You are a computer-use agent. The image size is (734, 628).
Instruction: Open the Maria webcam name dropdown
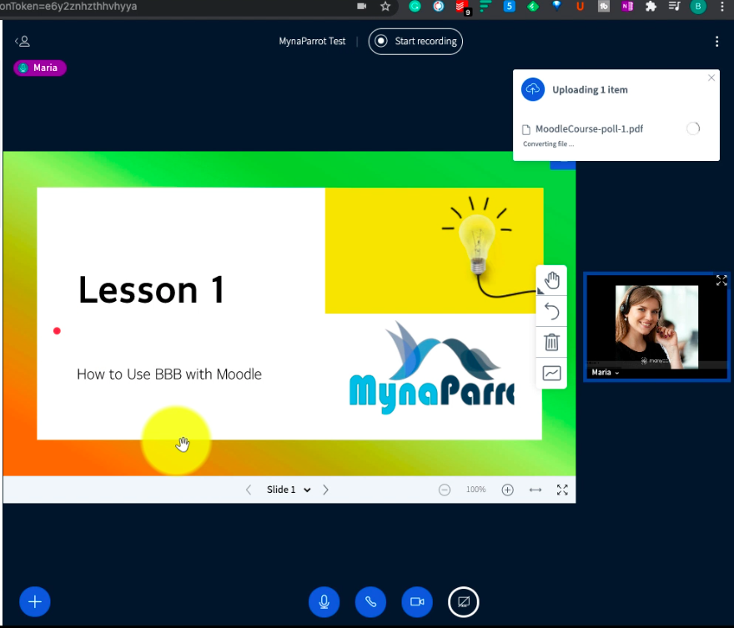click(x=606, y=373)
